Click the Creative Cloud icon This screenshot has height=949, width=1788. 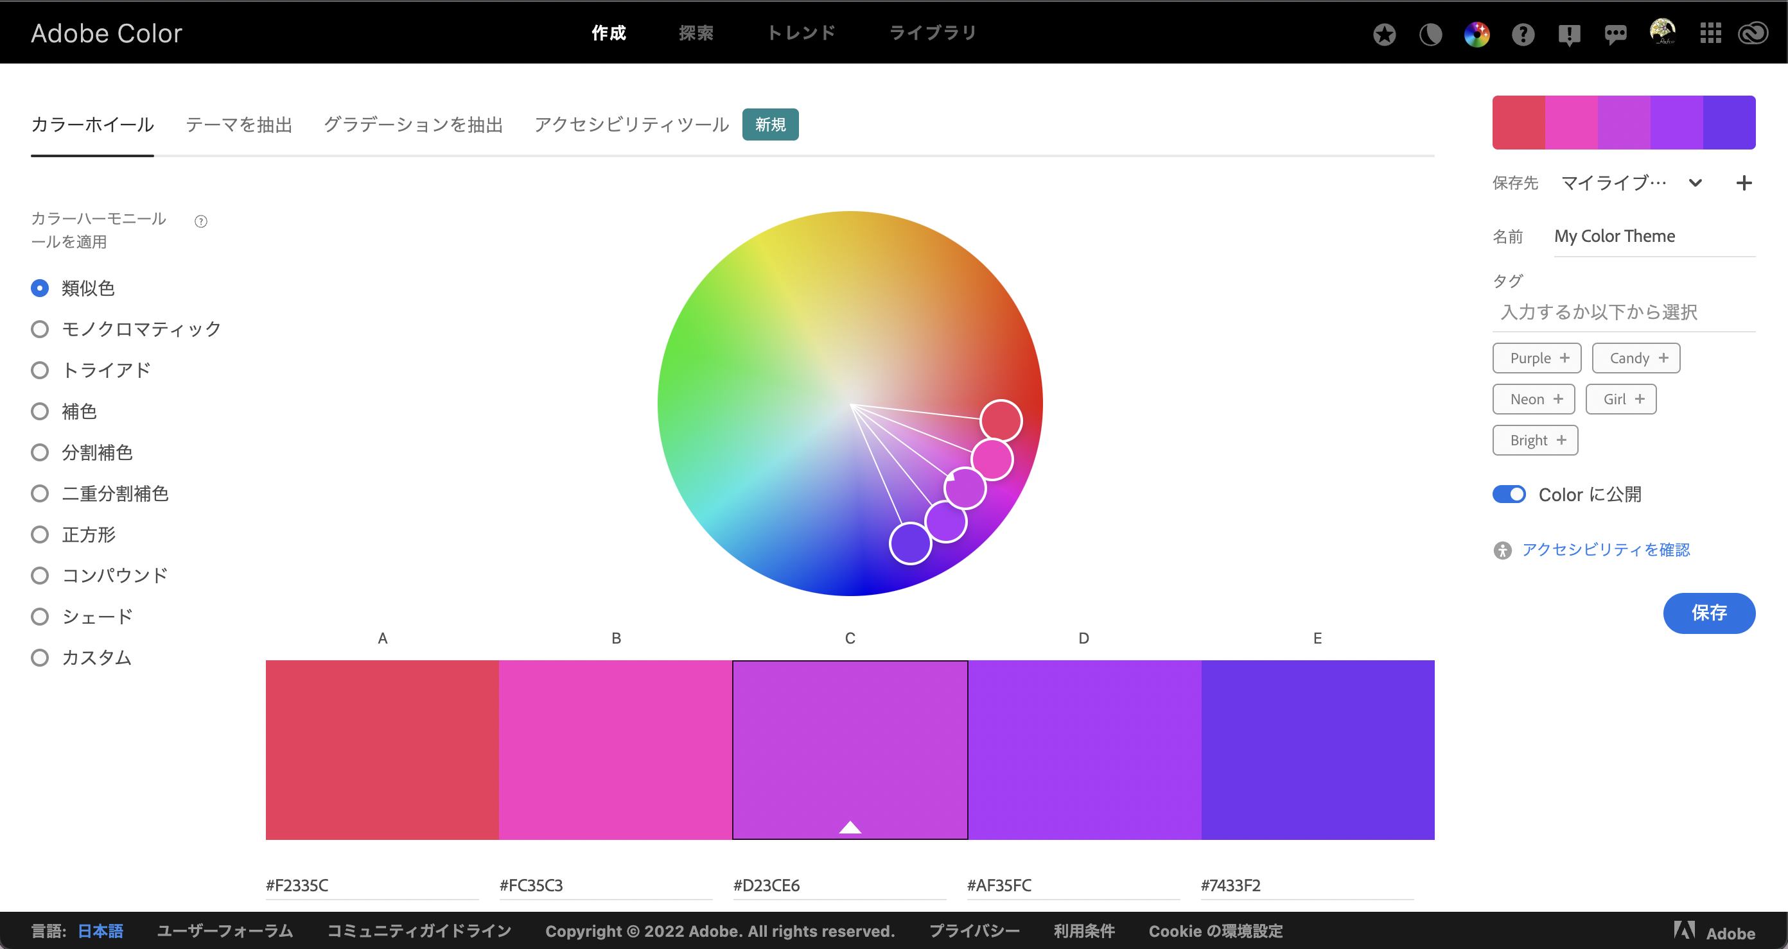[1753, 33]
